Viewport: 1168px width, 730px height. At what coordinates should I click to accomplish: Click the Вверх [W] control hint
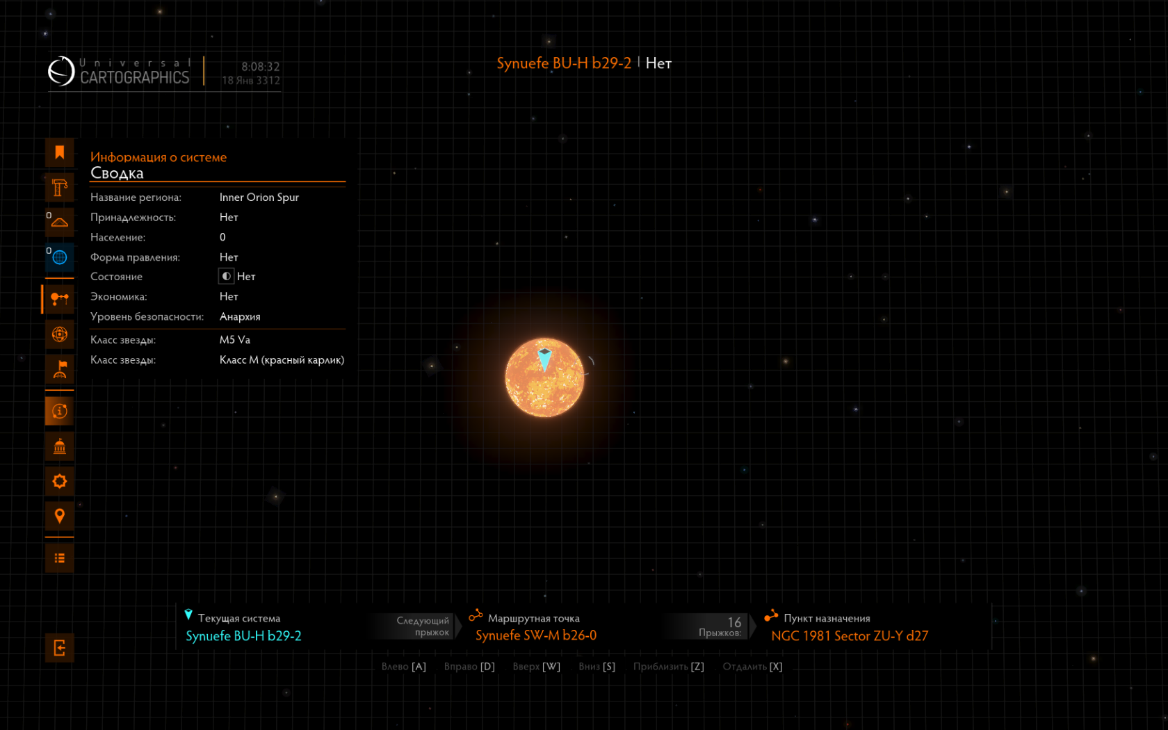coord(536,667)
